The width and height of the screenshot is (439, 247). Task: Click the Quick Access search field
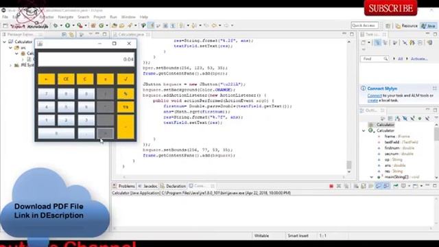[x=364, y=25]
